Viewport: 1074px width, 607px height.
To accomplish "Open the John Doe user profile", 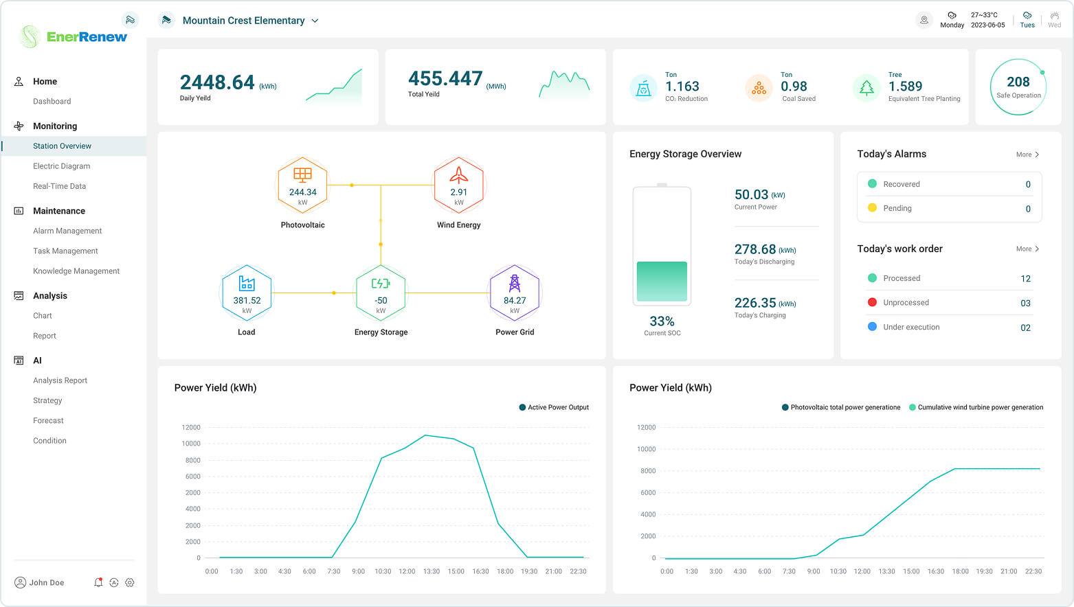I will tap(40, 582).
